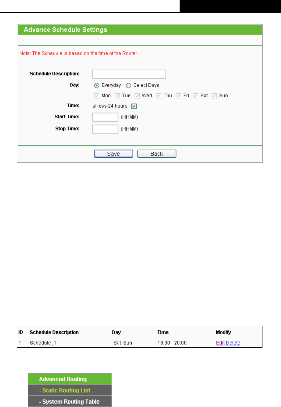Screen dimensions: 281x407
Task: Click the Schedule Description column header
Action: (x=54, y=333)
